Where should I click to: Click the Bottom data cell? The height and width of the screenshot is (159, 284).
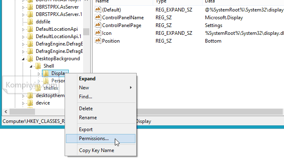(x=213, y=41)
